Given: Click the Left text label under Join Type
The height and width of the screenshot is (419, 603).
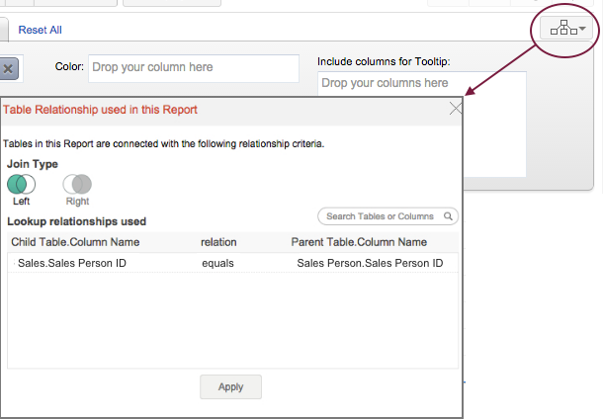Looking at the screenshot, I should click(x=21, y=202).
